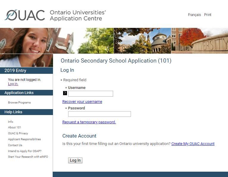Open Create My OUAC Account link
Screen dimensions: 228x177
click(x=193, y=144)
